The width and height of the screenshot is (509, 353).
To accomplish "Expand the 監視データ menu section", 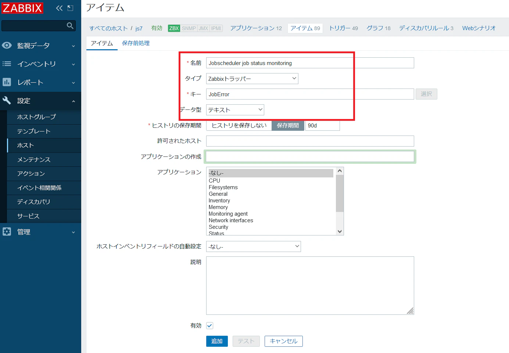I will [40, 46].
